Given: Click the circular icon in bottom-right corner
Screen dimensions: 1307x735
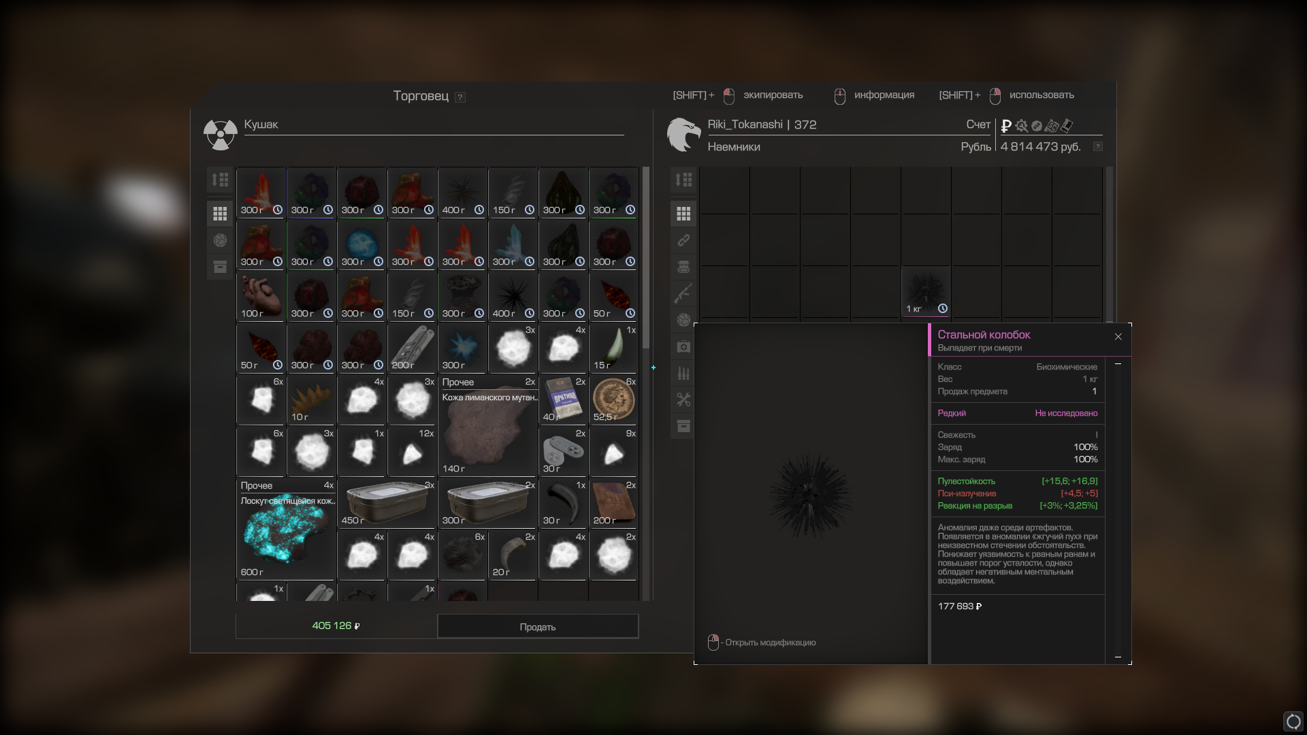Looking at the screenshot, I should pyautogui.click(x=1293, y=721).
